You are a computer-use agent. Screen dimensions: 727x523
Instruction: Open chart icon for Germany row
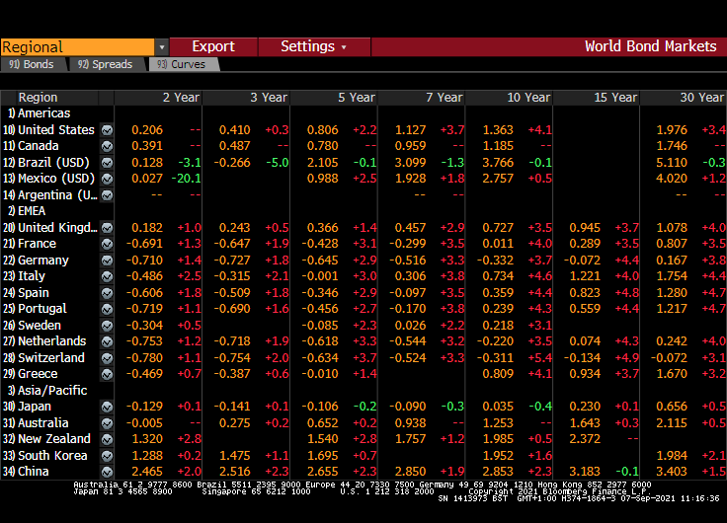coord(107,261)
